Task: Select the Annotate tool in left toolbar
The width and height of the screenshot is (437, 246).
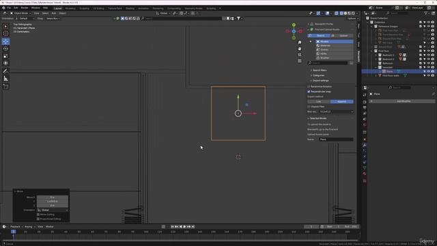Action: coord(5,71)
